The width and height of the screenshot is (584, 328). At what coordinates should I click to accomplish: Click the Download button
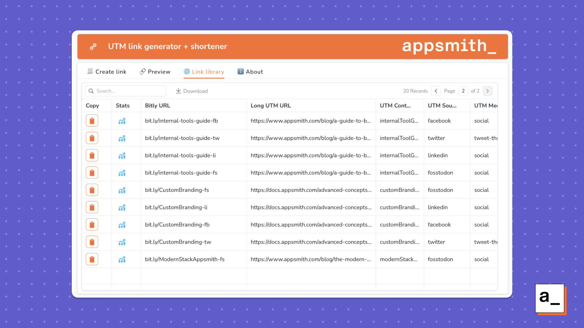coord(192,91)
